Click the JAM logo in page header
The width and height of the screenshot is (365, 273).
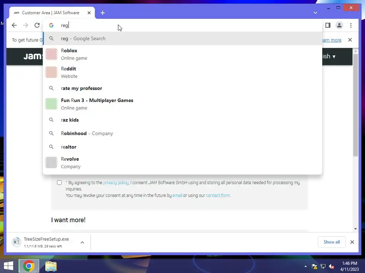[x=33, y=57]
